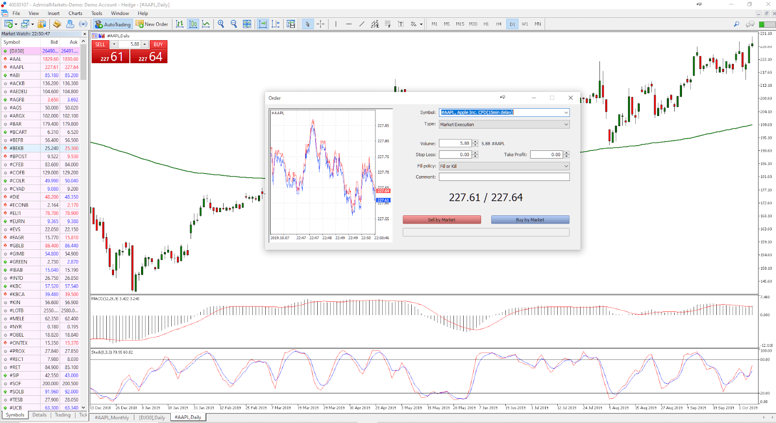Open the search magnifier in toolbar
Screen dimensions: 776x423
(x=736, y=24)
